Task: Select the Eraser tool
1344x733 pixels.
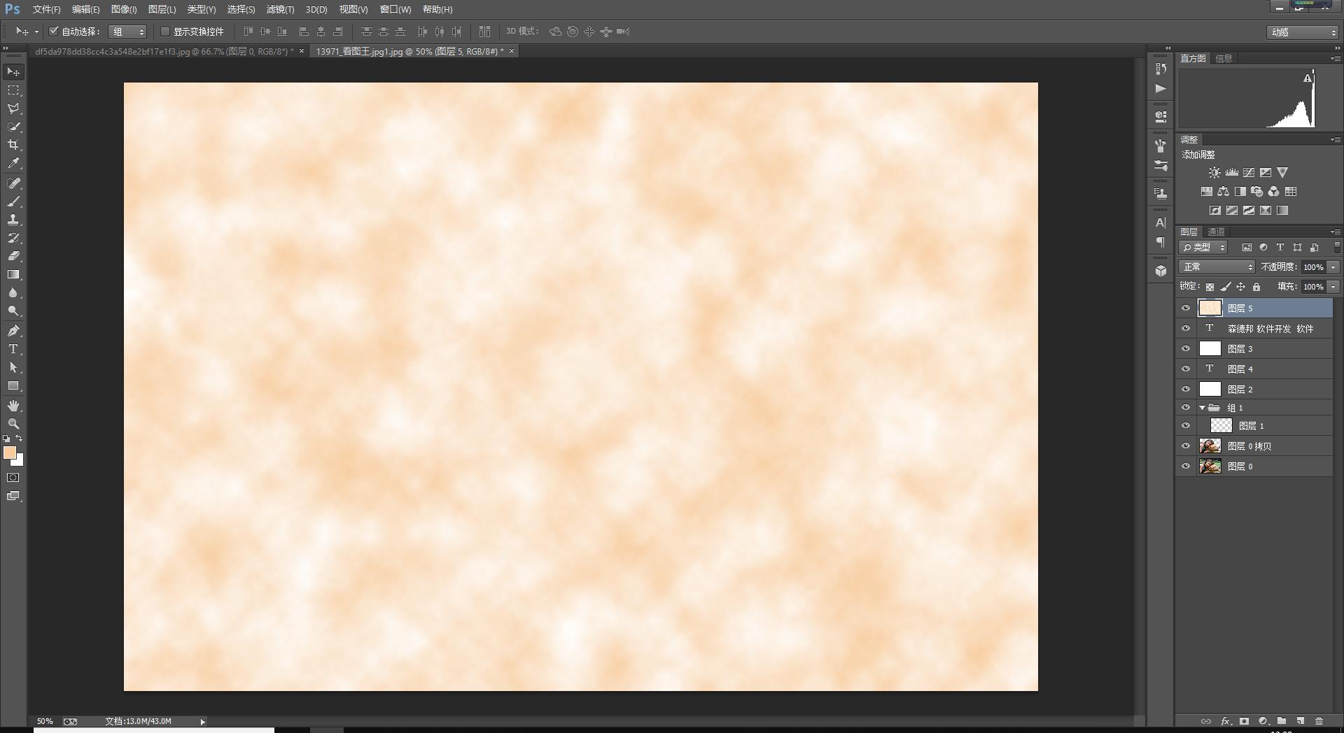Action: [13, 256]
